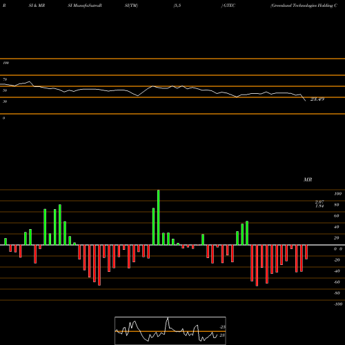
Task: Click the '0 0' zero-line label
Action: pyautogui.click(x=338, y=249)
